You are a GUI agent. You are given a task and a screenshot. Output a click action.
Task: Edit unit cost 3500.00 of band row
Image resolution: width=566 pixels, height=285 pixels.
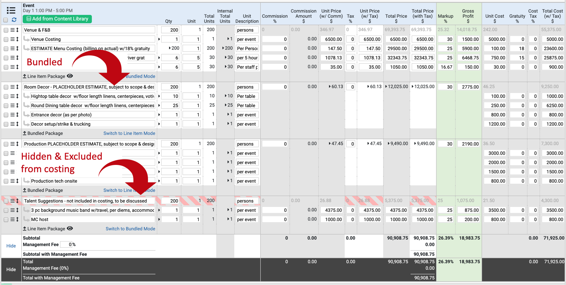click(x=495, y=210)
